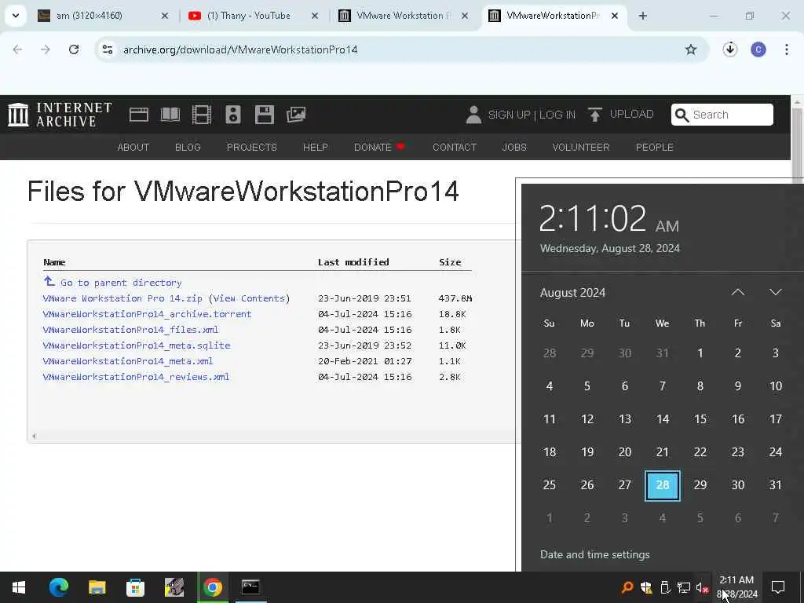Open the ABOUT menu item
Image resolution: width=804 pixels, height=603 pixels.
pyautogui.click(x=133, y=147)
